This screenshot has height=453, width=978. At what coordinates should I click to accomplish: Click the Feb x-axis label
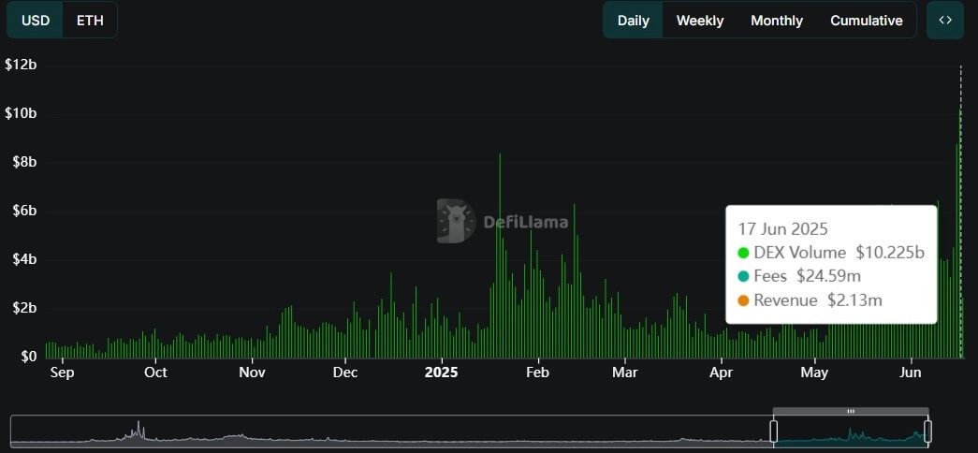tap(537, 373)
